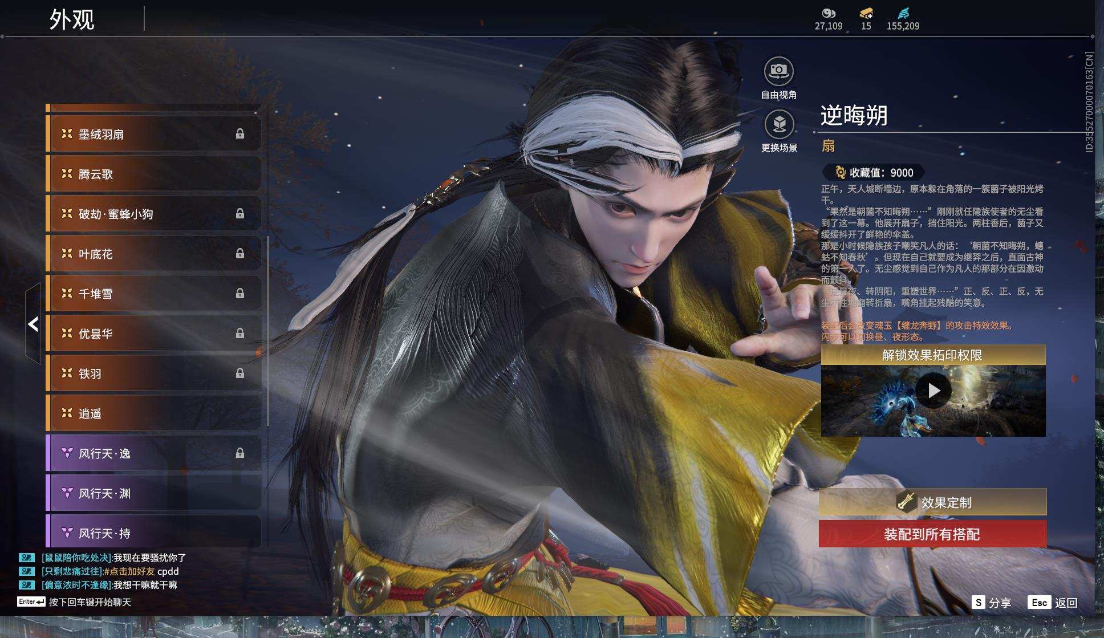Screen dimensions: 1104x638
Task: Select the 风行天·持 skin
Action: pyautogui.click(x=153, y=532)
